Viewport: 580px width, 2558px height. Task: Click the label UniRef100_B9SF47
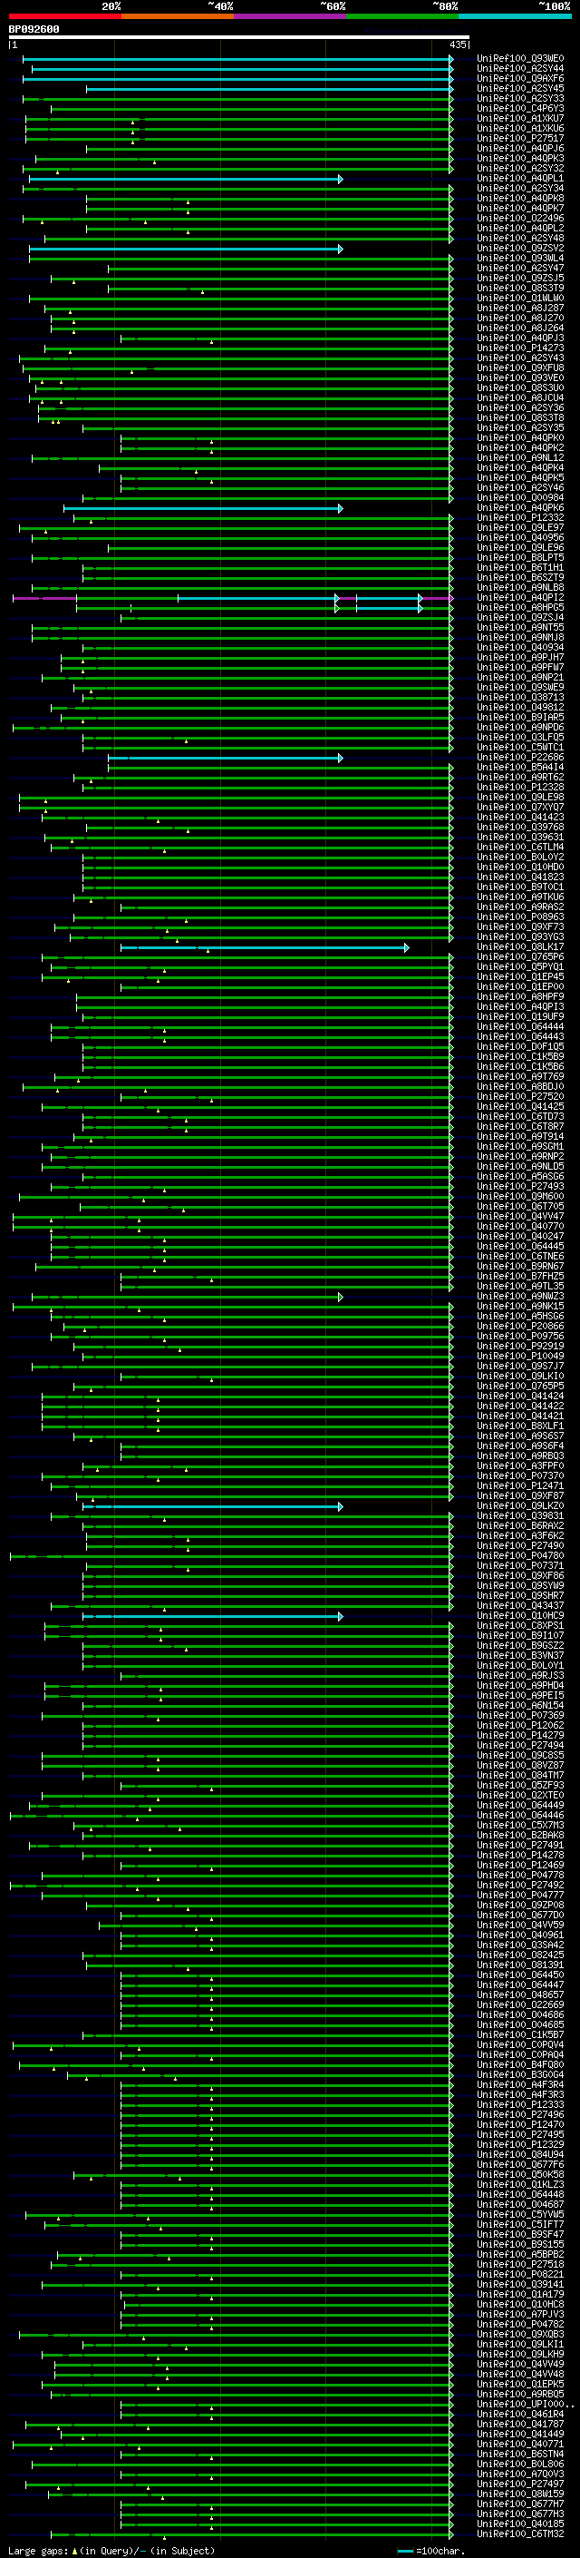coord(520,2234)
